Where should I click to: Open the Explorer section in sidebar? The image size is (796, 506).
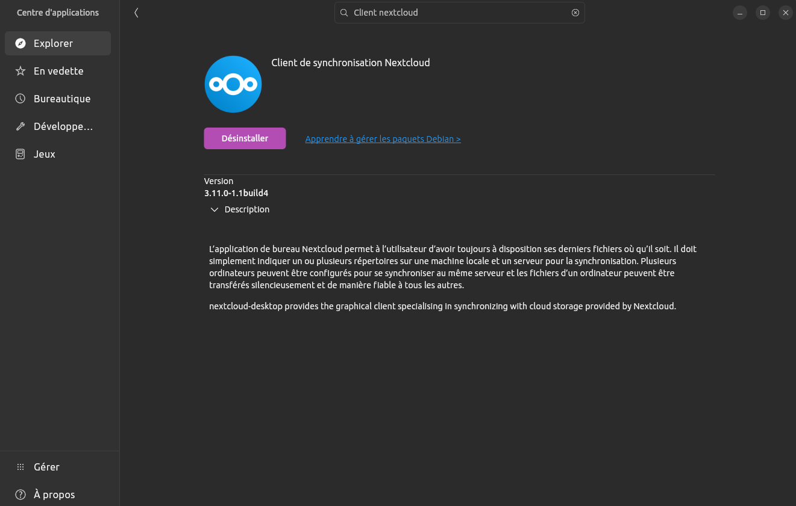point(58,43)
